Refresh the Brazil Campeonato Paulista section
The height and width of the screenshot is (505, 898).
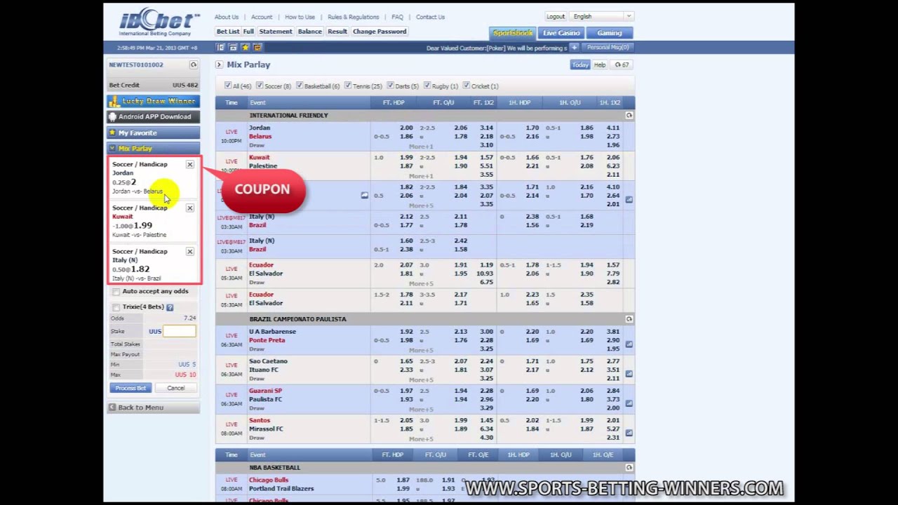pyautogui.click(x=629, y=319)
